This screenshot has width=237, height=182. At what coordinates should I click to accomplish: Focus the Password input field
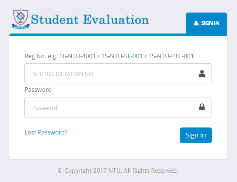pyautogui.click(x=111, y=108)
